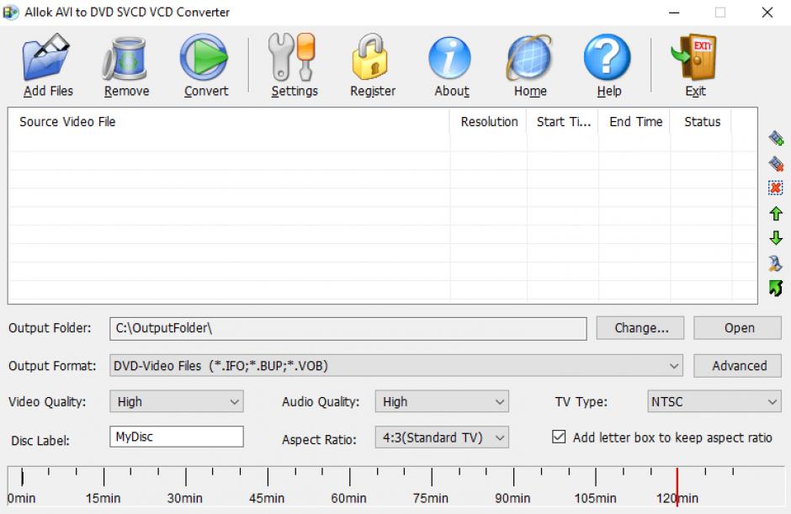This screenshot has width=791, height=514.
Task: Open the Output Format dropdown
Action: click(396, 366)
